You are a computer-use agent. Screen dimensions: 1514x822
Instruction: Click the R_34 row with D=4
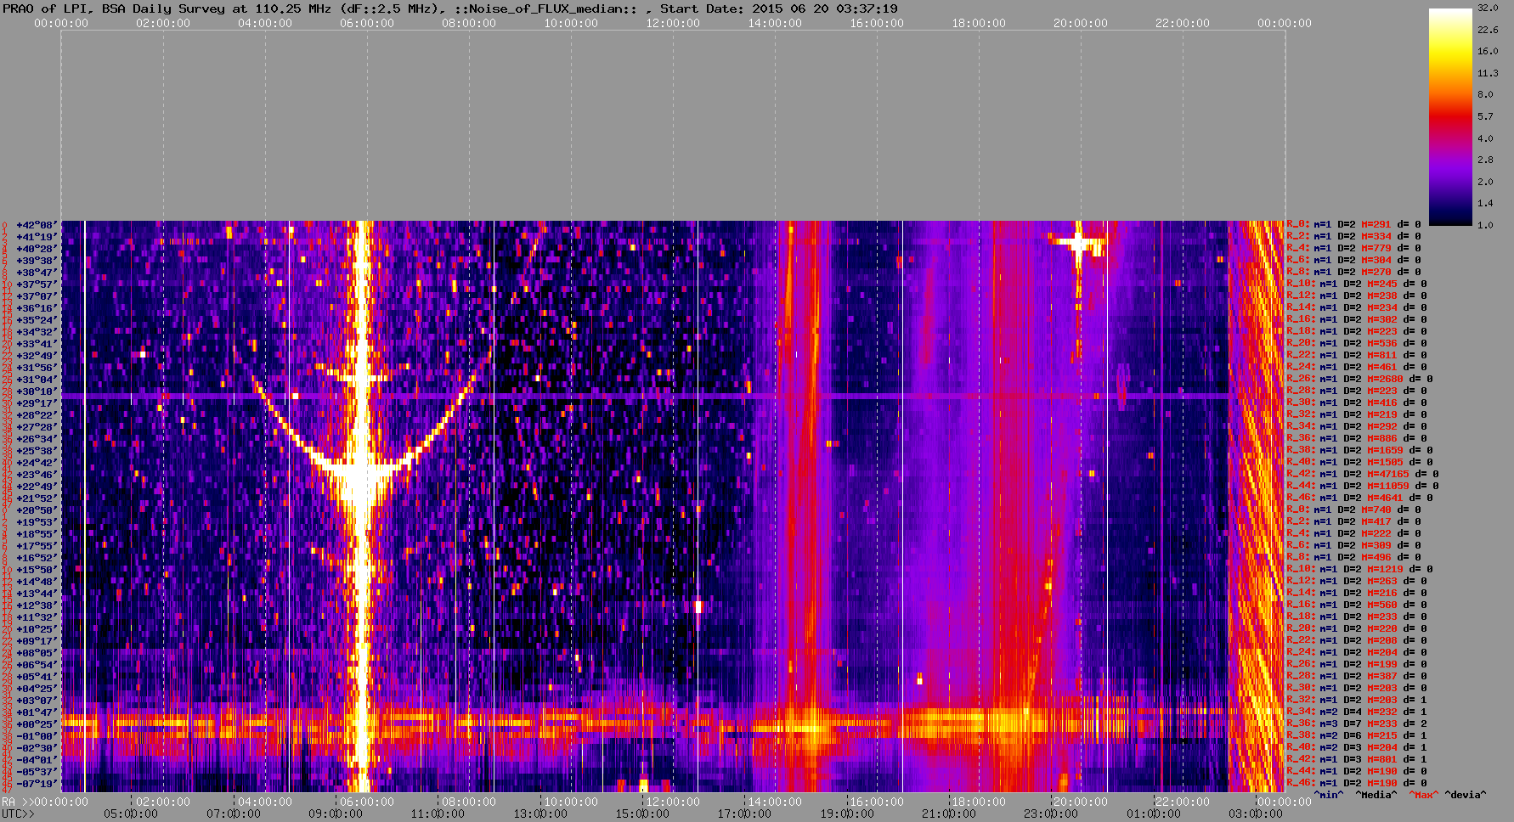point(1357,712)
